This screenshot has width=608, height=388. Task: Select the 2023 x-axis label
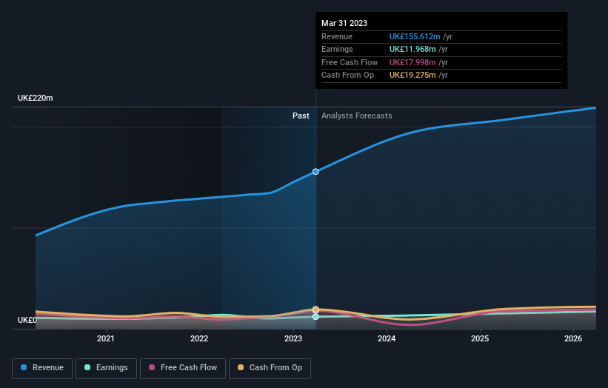pyautogui.click(x=293, y=339)
